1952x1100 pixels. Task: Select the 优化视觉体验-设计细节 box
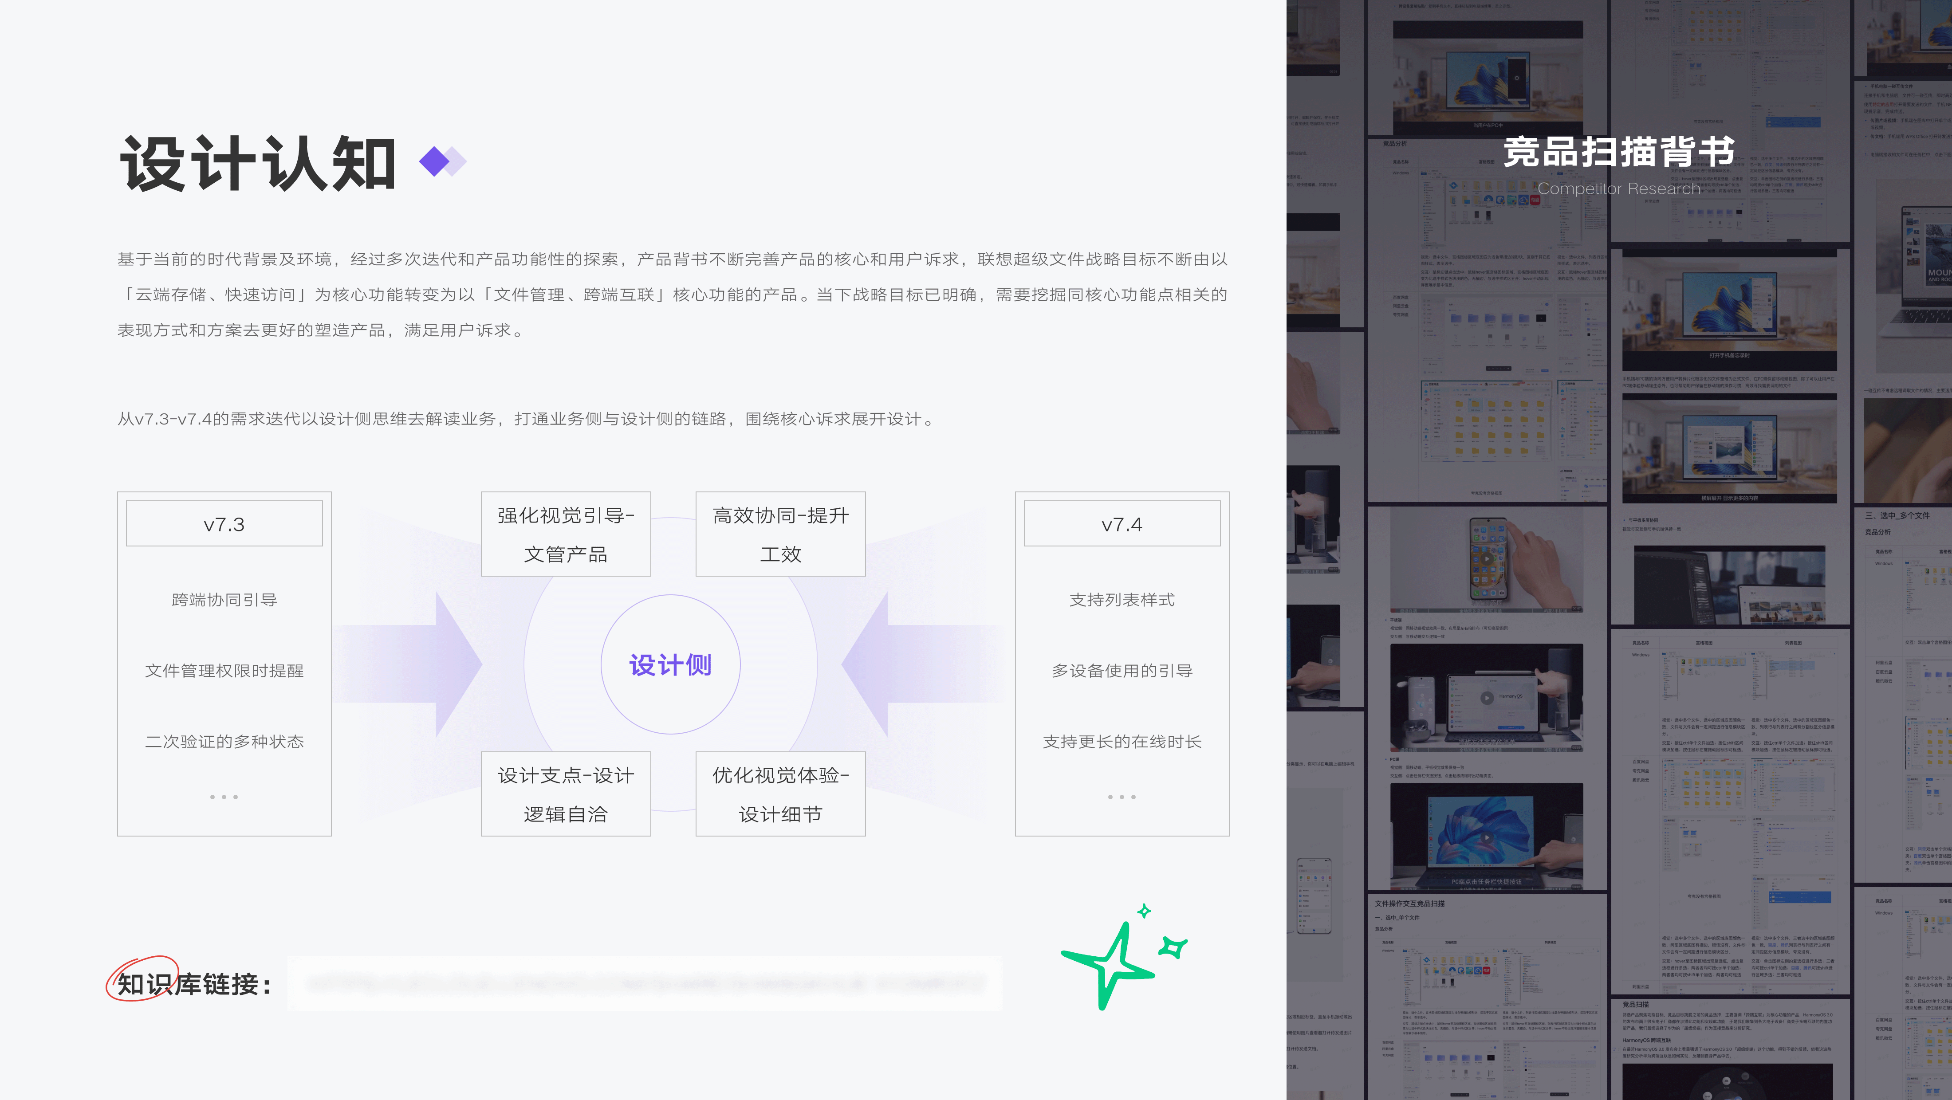(x=780, y=794)
